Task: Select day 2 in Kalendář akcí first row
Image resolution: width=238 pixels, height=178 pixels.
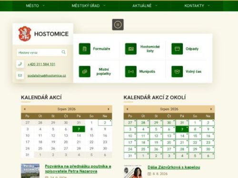Action: click(x=105, y=122)
